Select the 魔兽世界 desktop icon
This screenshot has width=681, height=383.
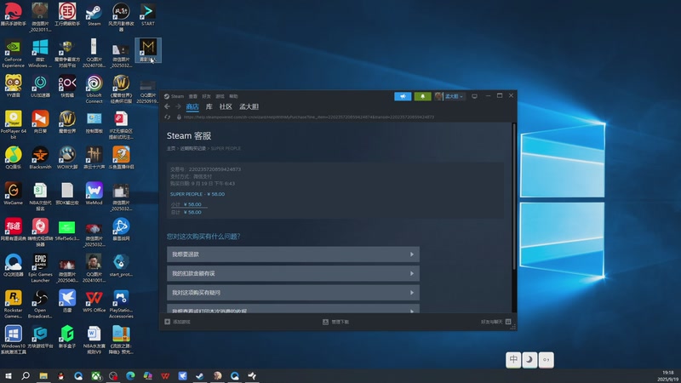[x=67, y=122]
